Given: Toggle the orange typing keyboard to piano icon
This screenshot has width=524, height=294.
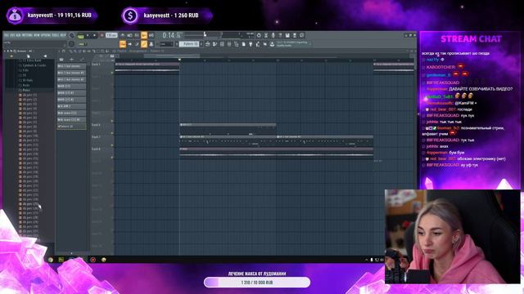Looking at the screenshot, I should tap(123, 44).
